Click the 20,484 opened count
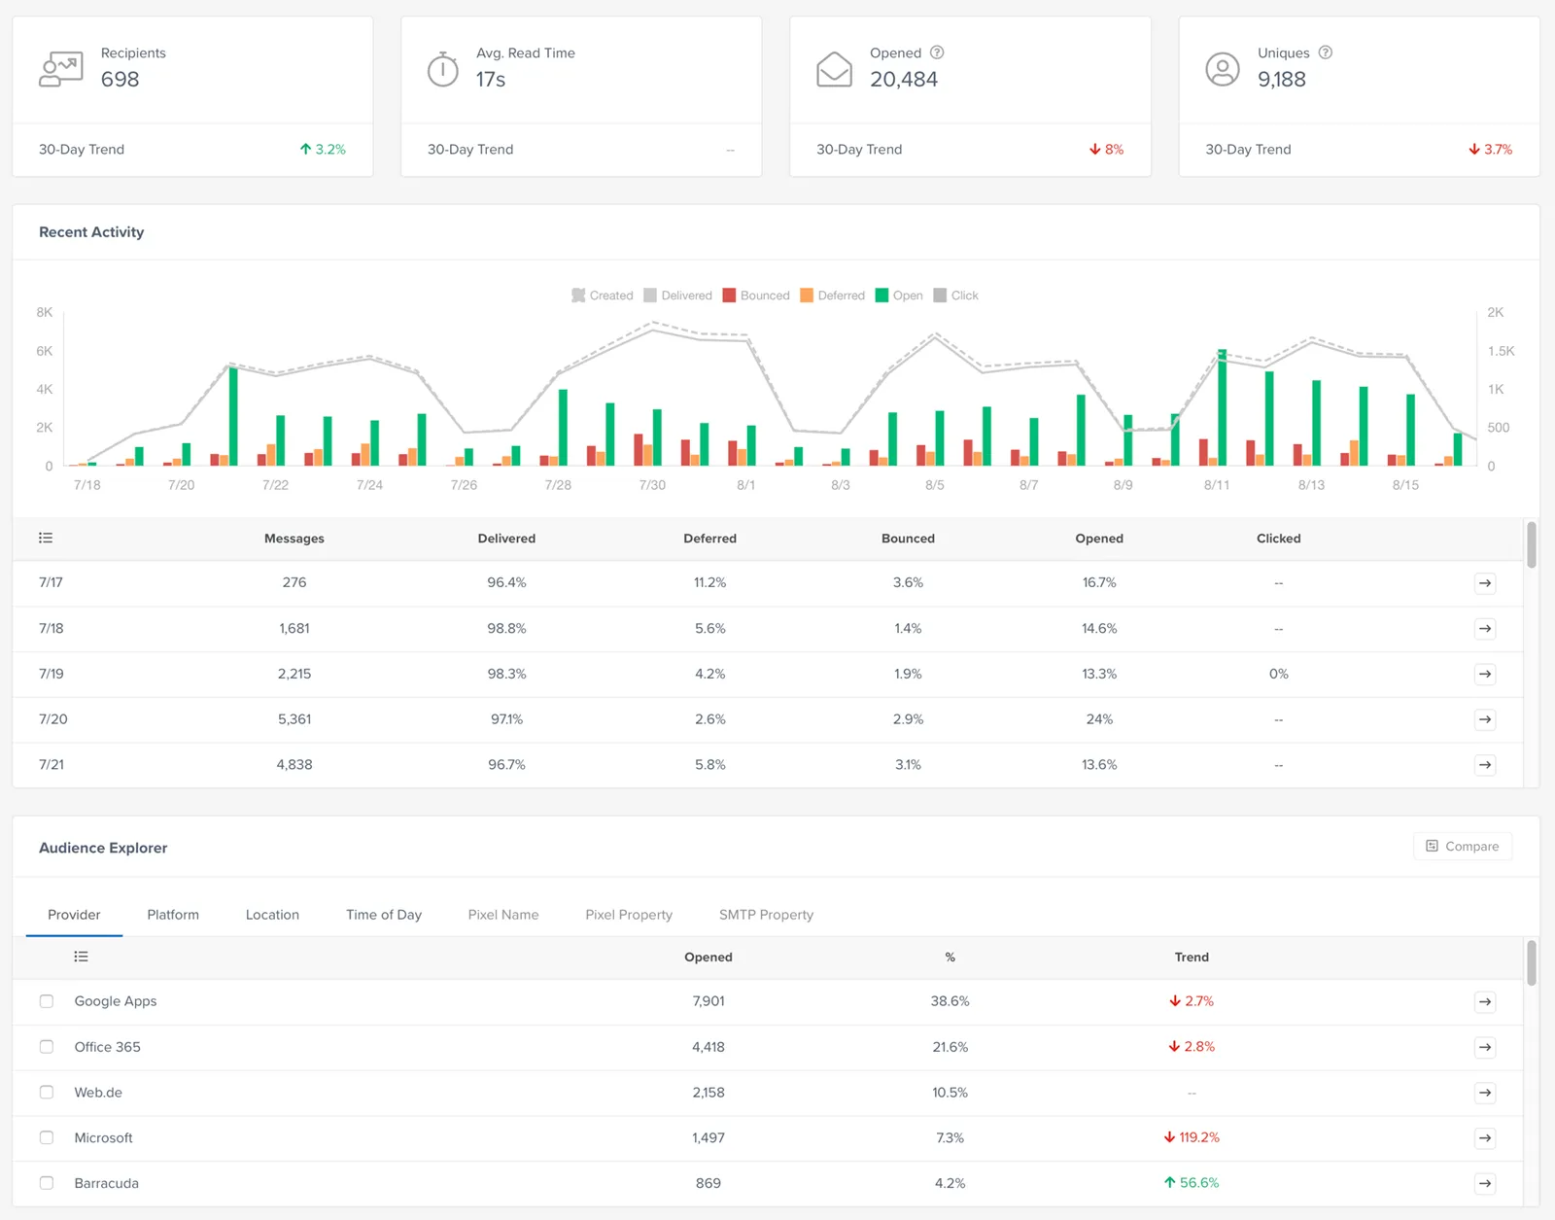 click(x=904, y=80)
